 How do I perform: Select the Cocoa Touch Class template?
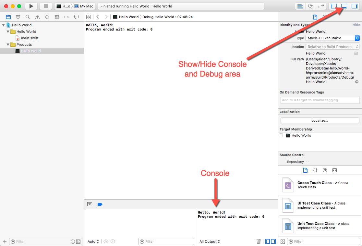tap(320, 185)
